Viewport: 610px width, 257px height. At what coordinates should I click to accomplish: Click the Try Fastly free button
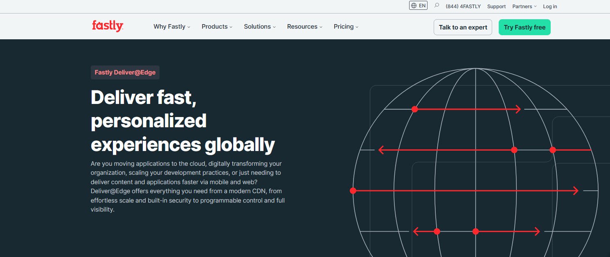tap(524, 27)
